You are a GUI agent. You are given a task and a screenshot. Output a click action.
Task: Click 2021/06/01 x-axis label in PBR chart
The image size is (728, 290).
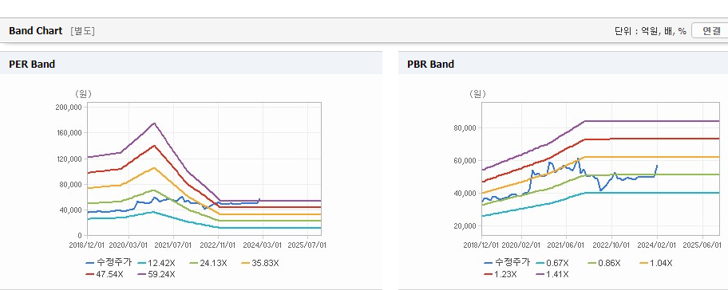[566, 245]
